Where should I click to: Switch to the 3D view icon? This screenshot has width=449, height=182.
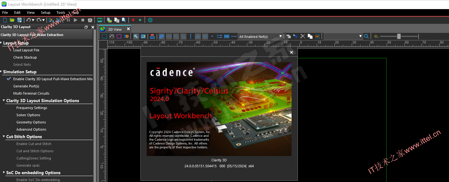point(126,36)
